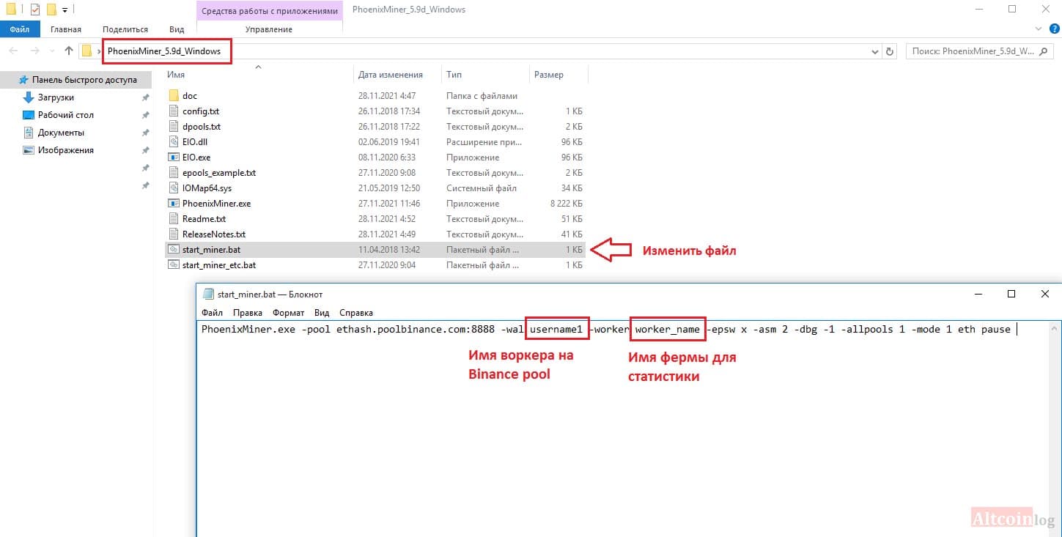Select the dpools.txt file name

point(202,127)
